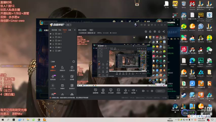
Task: Expand the toolbox more-options circle button
Action: pyautogui.click(x=73, y=62)
